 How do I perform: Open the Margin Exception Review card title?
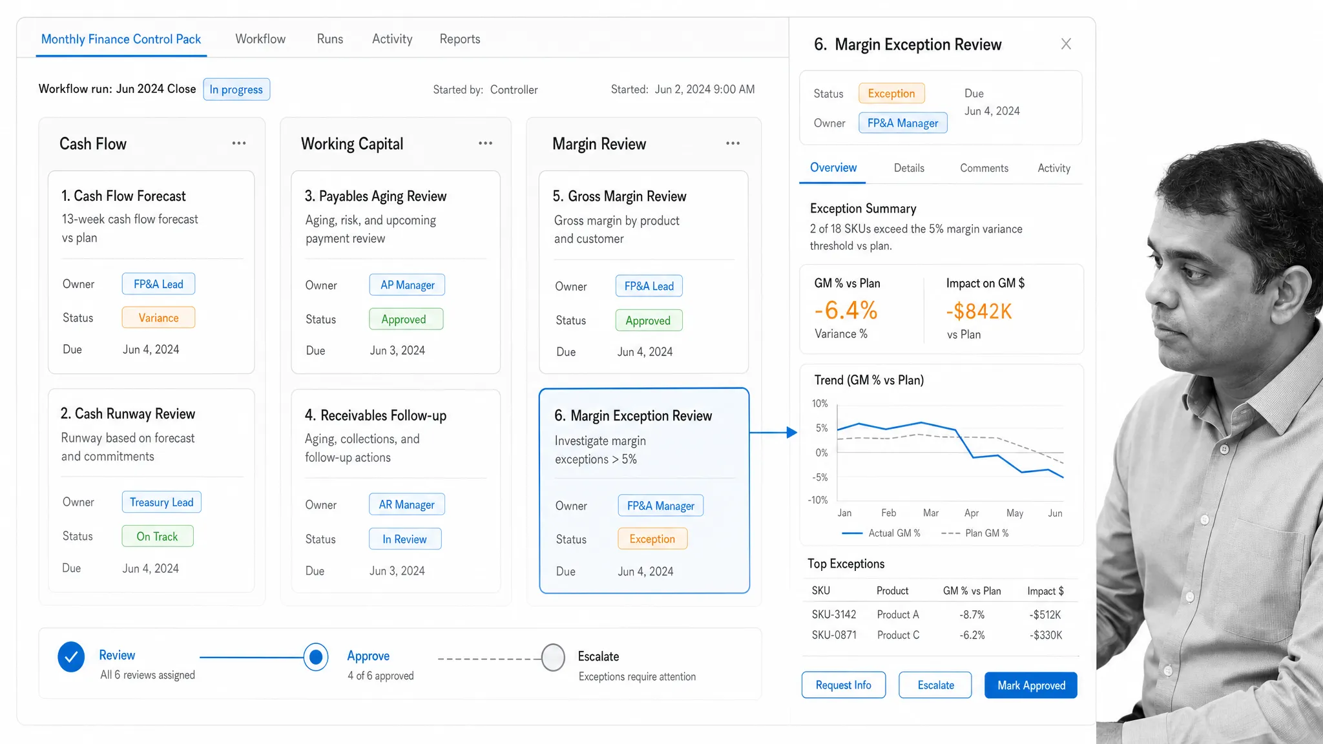tap(633, 416)
